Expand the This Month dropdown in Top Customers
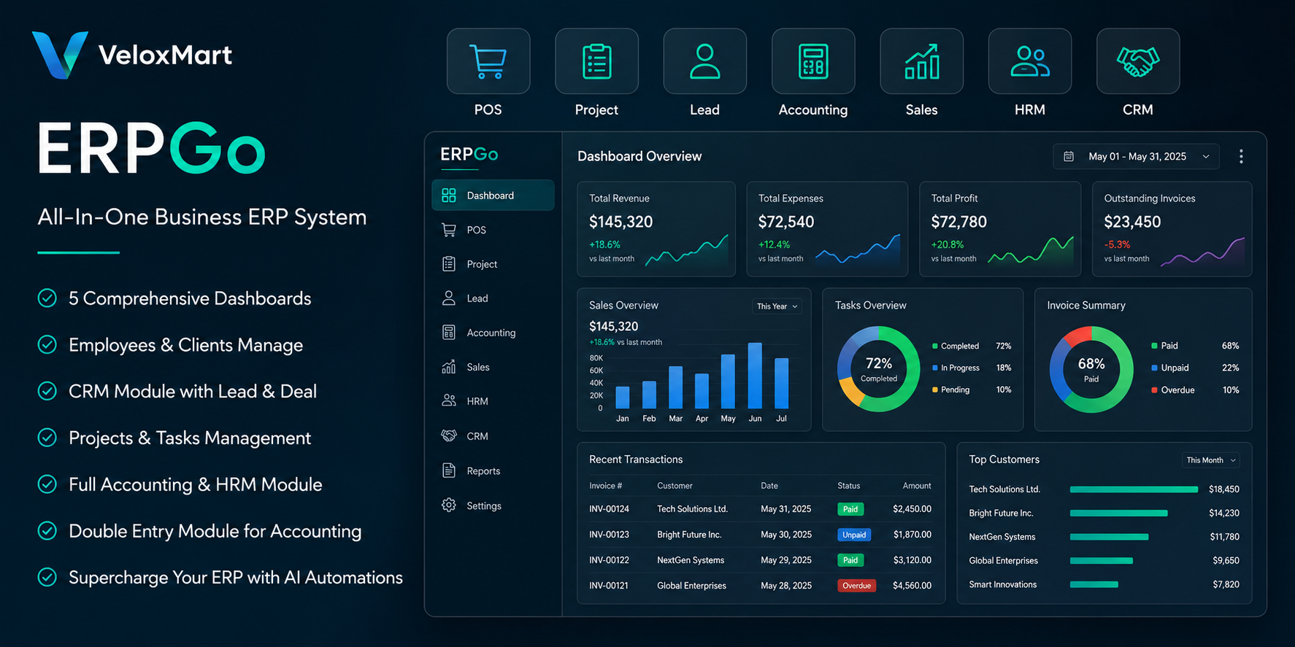The width and height of the screenshot is (1295, 647). [x=1211, y=460]
